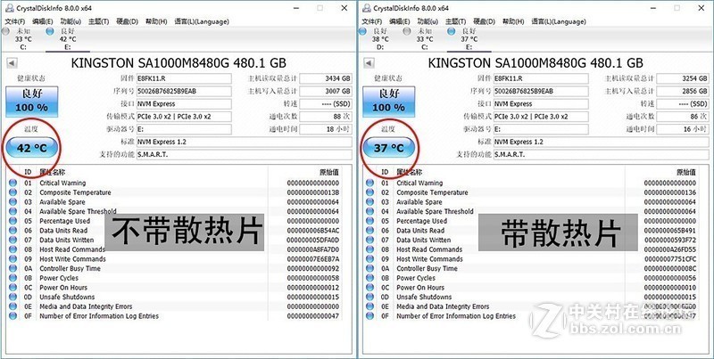Click status icon for Power On Hours, right window
Viewport: 714px width, 359px height.
[369, 288]
